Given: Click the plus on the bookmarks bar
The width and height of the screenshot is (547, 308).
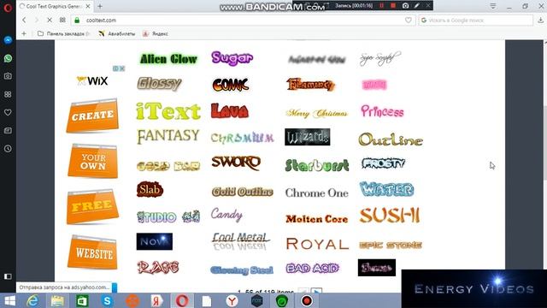Looking at the screenshot, I should (x=24, y=33).
